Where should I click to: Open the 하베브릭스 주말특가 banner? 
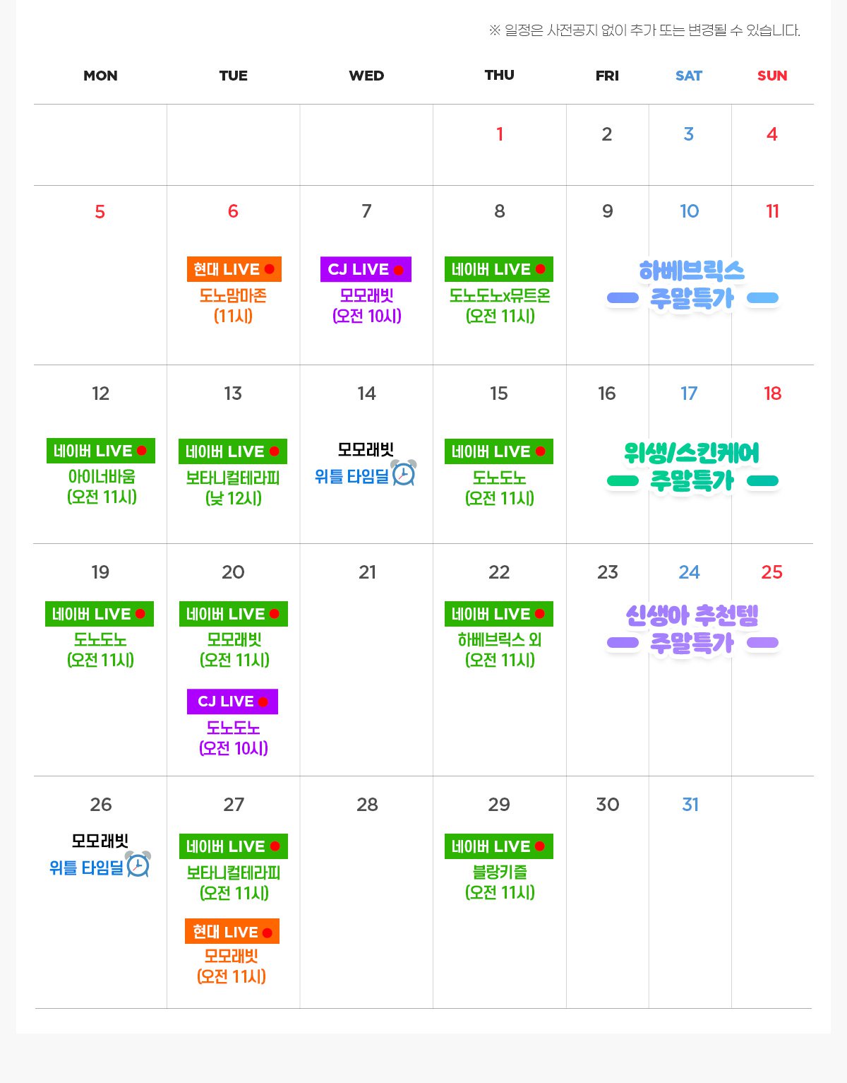coord(692,285)
